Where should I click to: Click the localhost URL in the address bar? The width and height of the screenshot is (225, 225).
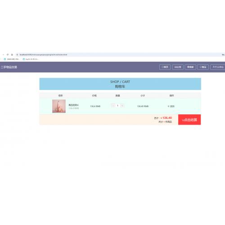(43, 55)
